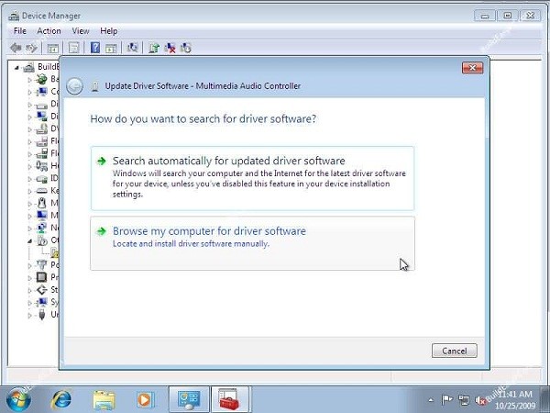The width and height of the screenshot is (550, 413).
Task: Select the Keyboards icon in device tree
Action: tap(42, 191)
